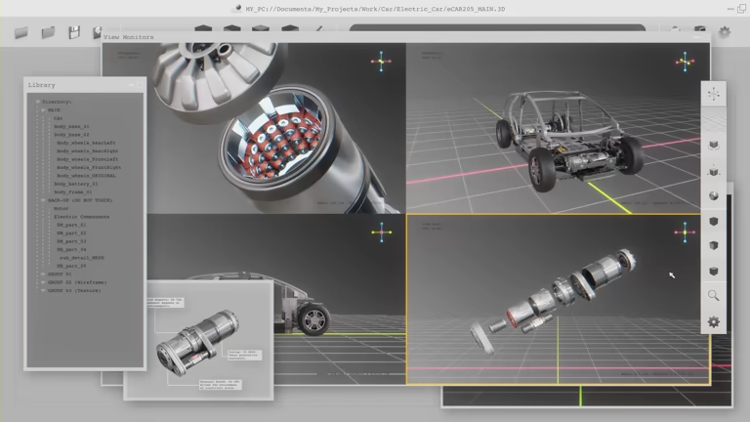
Task: Click the file path title at top
Action: click(375, 8)
